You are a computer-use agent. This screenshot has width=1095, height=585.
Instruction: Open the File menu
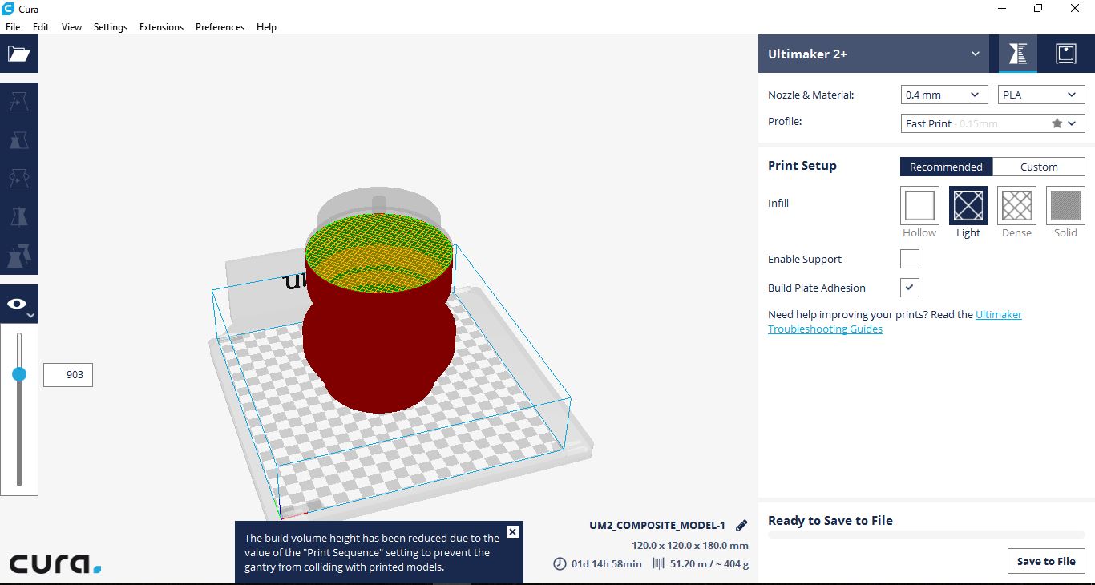(x=13, y=26)
